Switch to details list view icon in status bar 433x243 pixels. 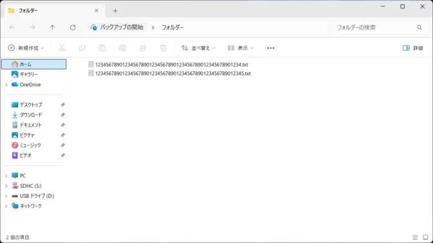[x=415, y=237]
